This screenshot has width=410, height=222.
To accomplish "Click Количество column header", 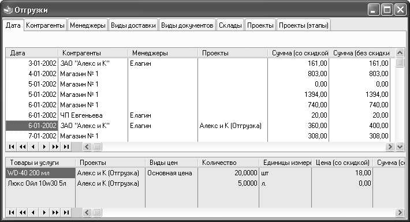I will click(229, 163).
